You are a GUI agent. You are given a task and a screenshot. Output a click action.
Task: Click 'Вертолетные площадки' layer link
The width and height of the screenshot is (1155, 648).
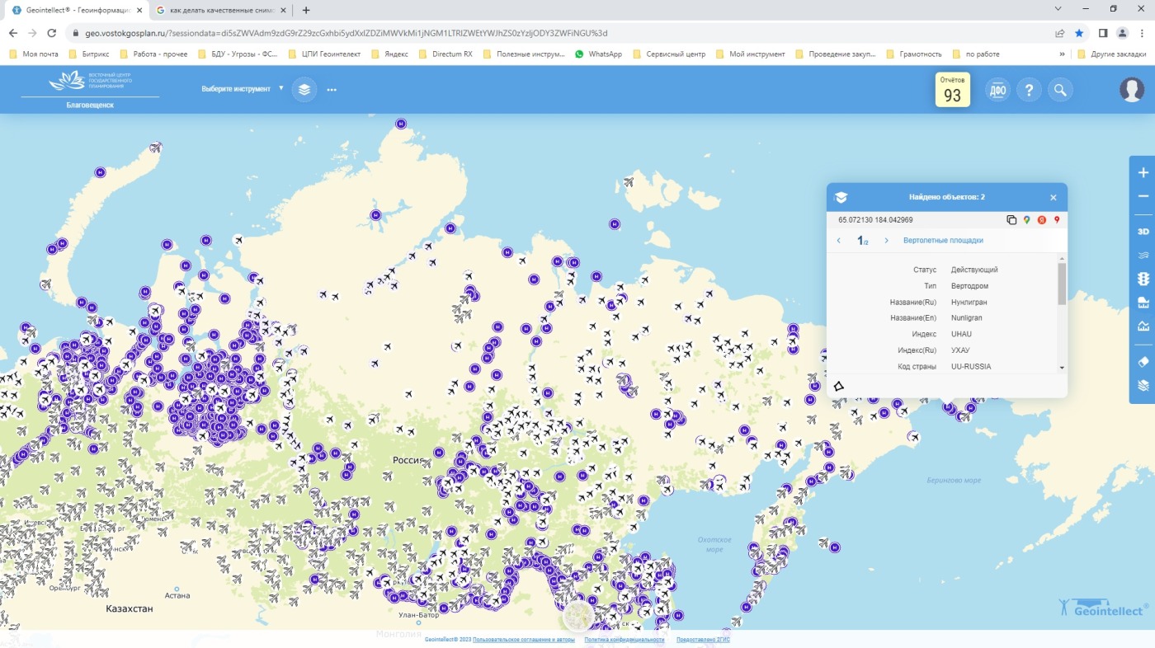click(x=943, y=241)
